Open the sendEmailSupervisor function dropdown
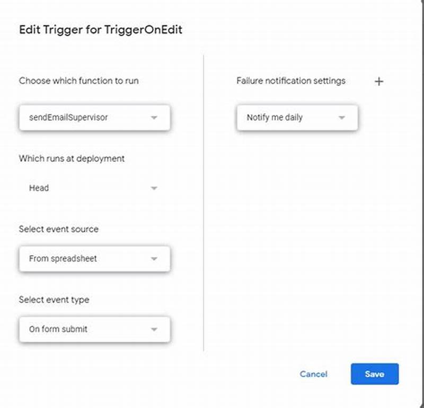 (94, 117)
